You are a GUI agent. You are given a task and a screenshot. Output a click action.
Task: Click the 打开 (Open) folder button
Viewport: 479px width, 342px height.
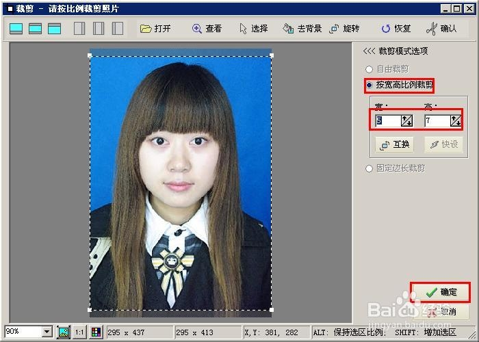point(155,29)
